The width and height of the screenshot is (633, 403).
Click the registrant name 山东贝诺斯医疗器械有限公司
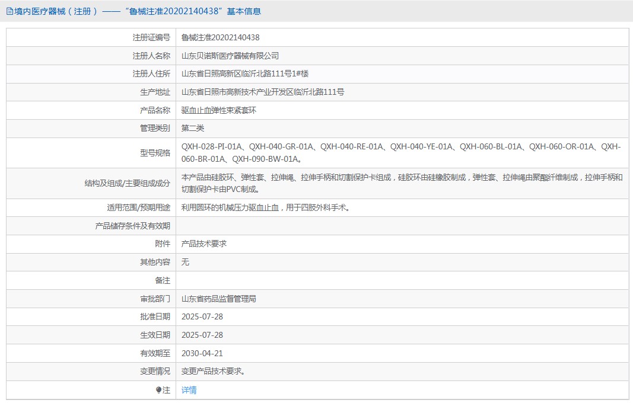coord(230,56)
